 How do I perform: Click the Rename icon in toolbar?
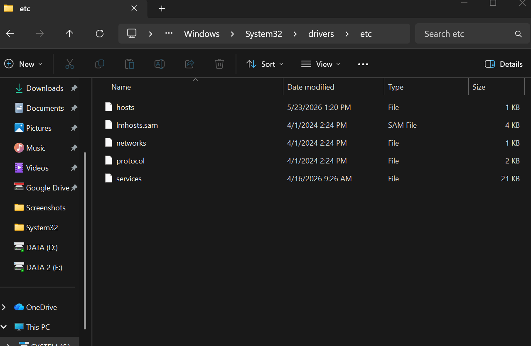(x=160, y=64)
